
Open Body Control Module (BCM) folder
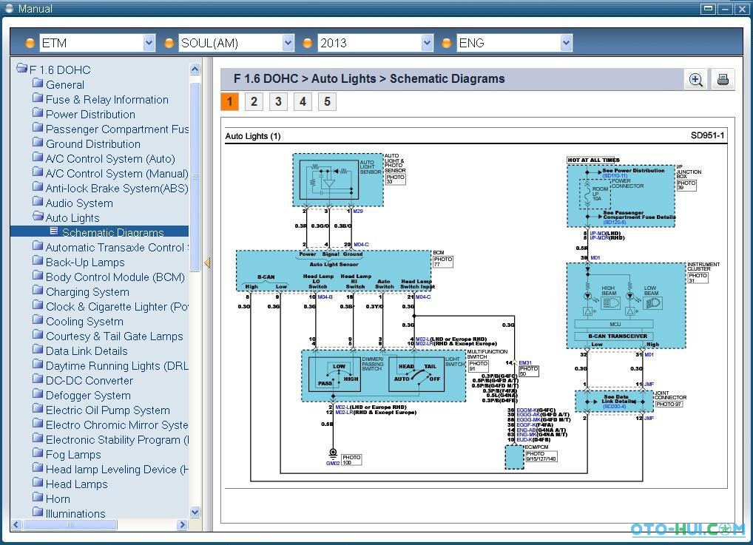click(109, 277)
